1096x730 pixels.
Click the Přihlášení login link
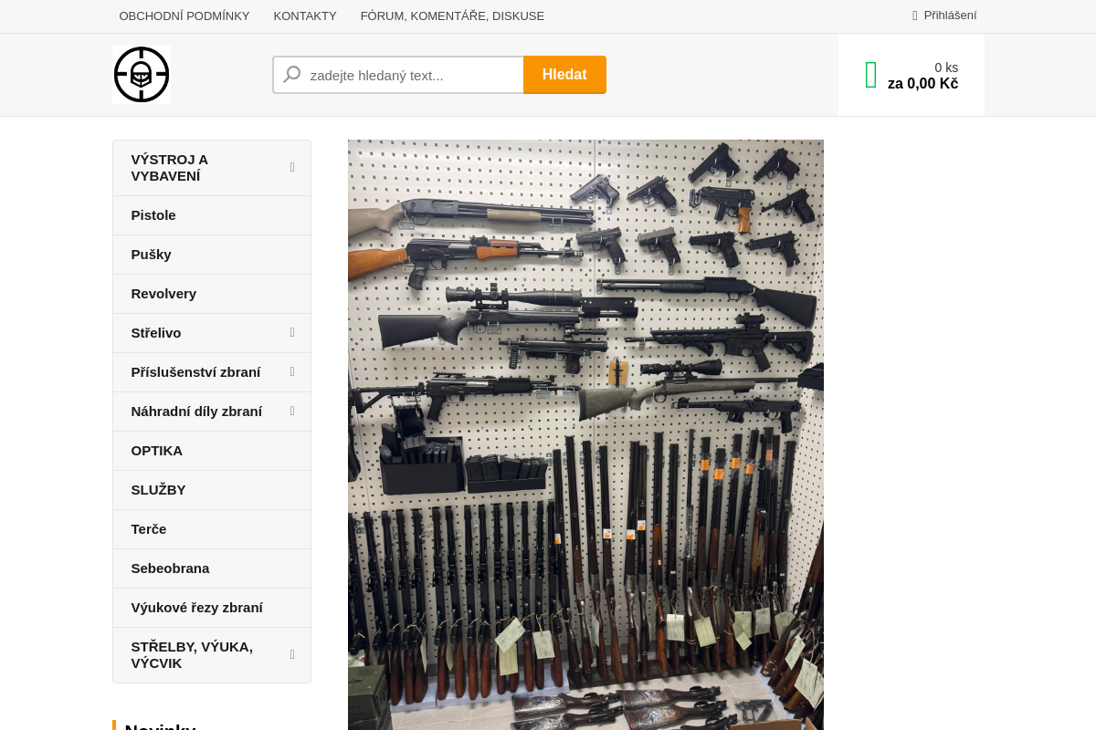(x=950, y=16)
